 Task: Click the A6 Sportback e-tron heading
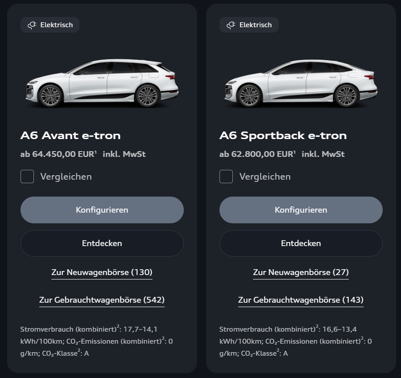tap(283, 136)
